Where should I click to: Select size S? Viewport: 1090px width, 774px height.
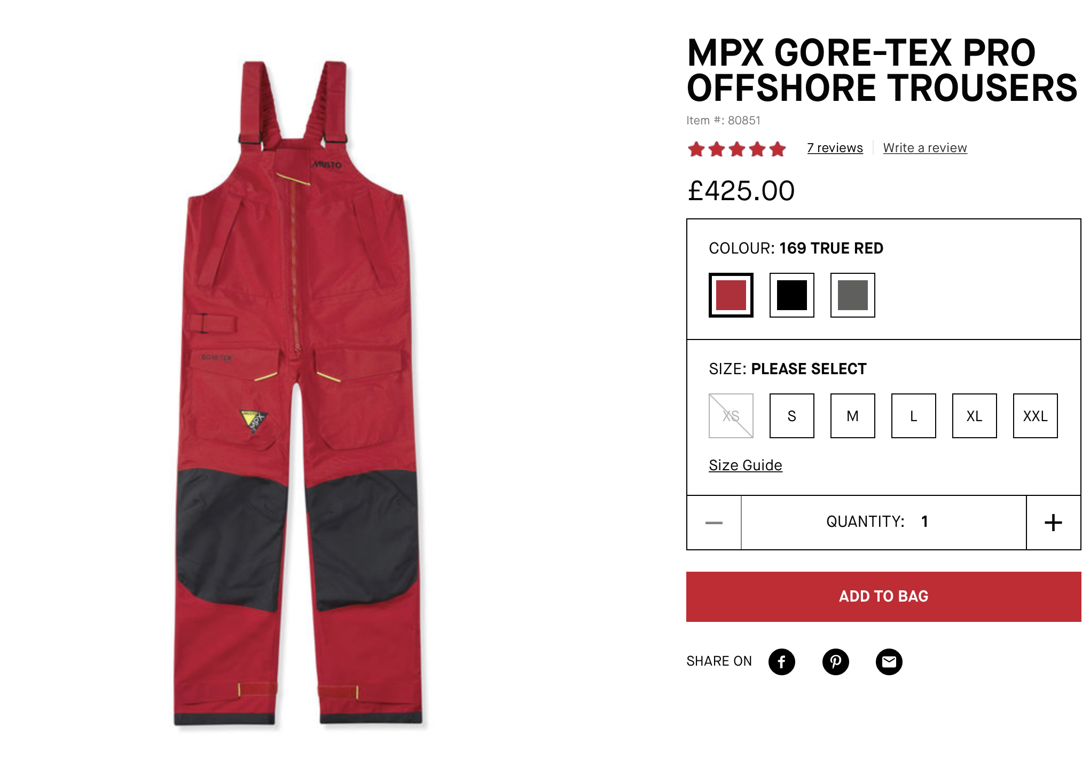[x=792, y=416]
